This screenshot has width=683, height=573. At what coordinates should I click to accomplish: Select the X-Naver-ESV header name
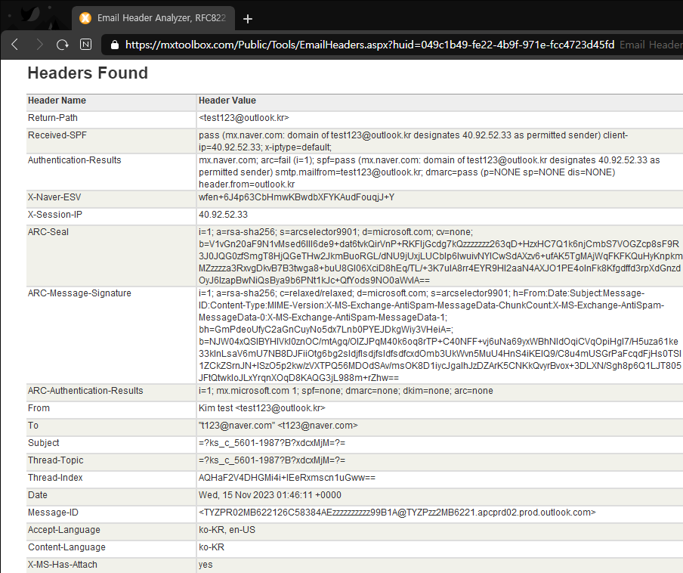54,197
